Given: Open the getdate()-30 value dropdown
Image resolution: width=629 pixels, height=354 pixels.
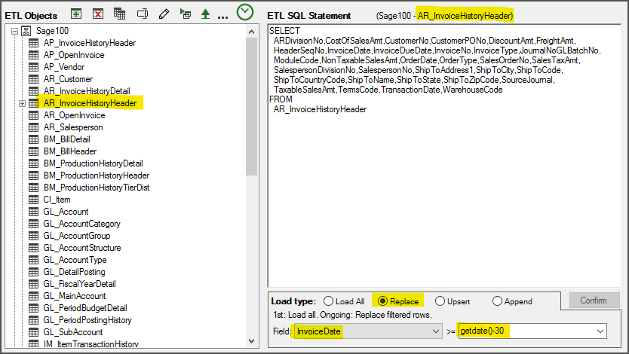Looking at the screenshot, I should (600, 331).
